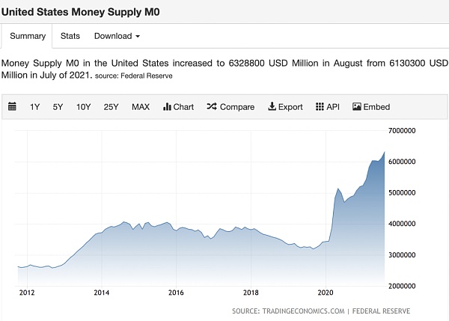Select the 10Y time range

[83, 107]
